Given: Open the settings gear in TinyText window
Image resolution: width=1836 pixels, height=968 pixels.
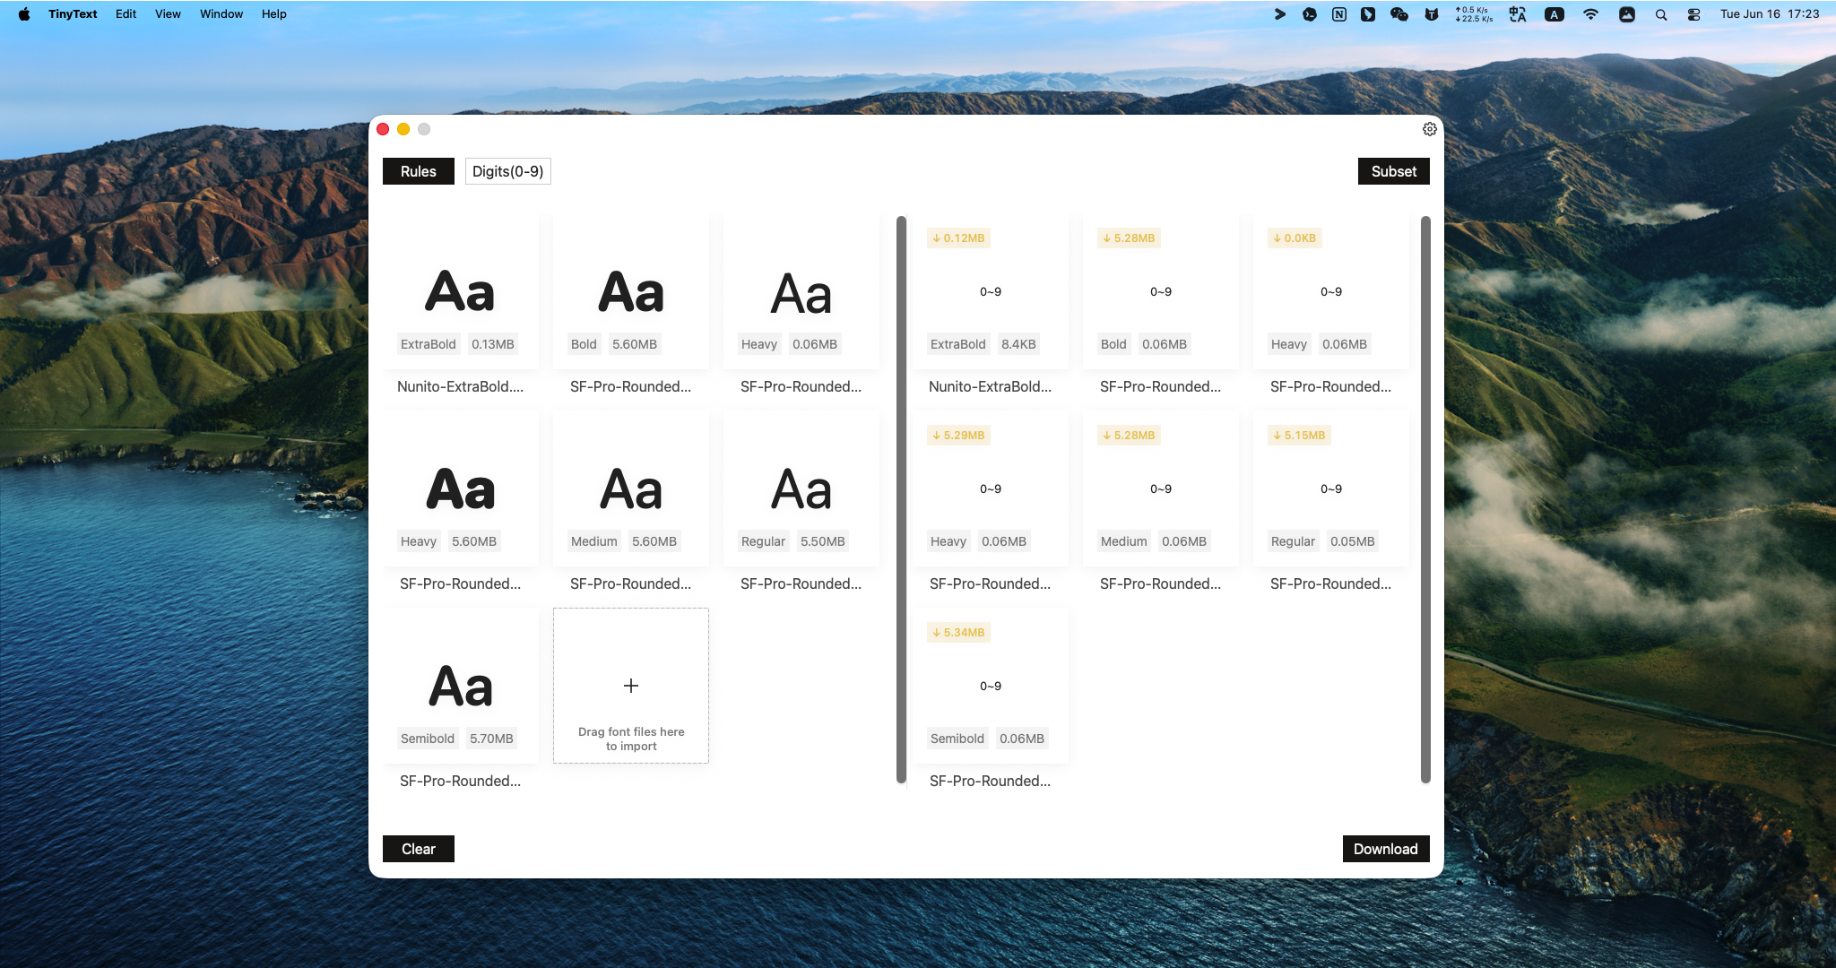Looking at the screenshot, I should tap(1430, 129).
